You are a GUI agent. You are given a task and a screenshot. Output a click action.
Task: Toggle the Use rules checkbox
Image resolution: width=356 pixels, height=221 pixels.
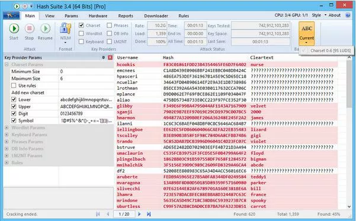[14, 86]
